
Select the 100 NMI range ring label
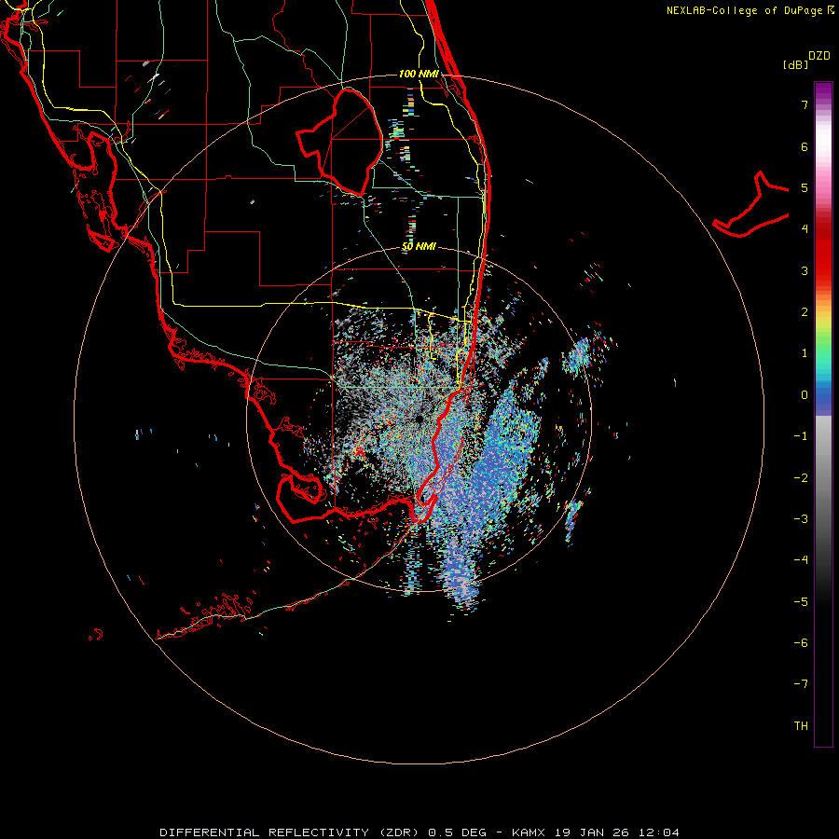419,74
